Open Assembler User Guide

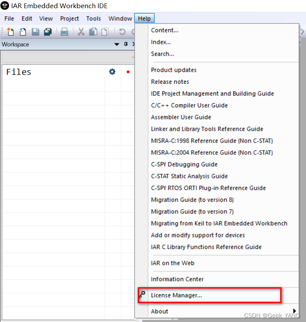(x=217, y=117)
